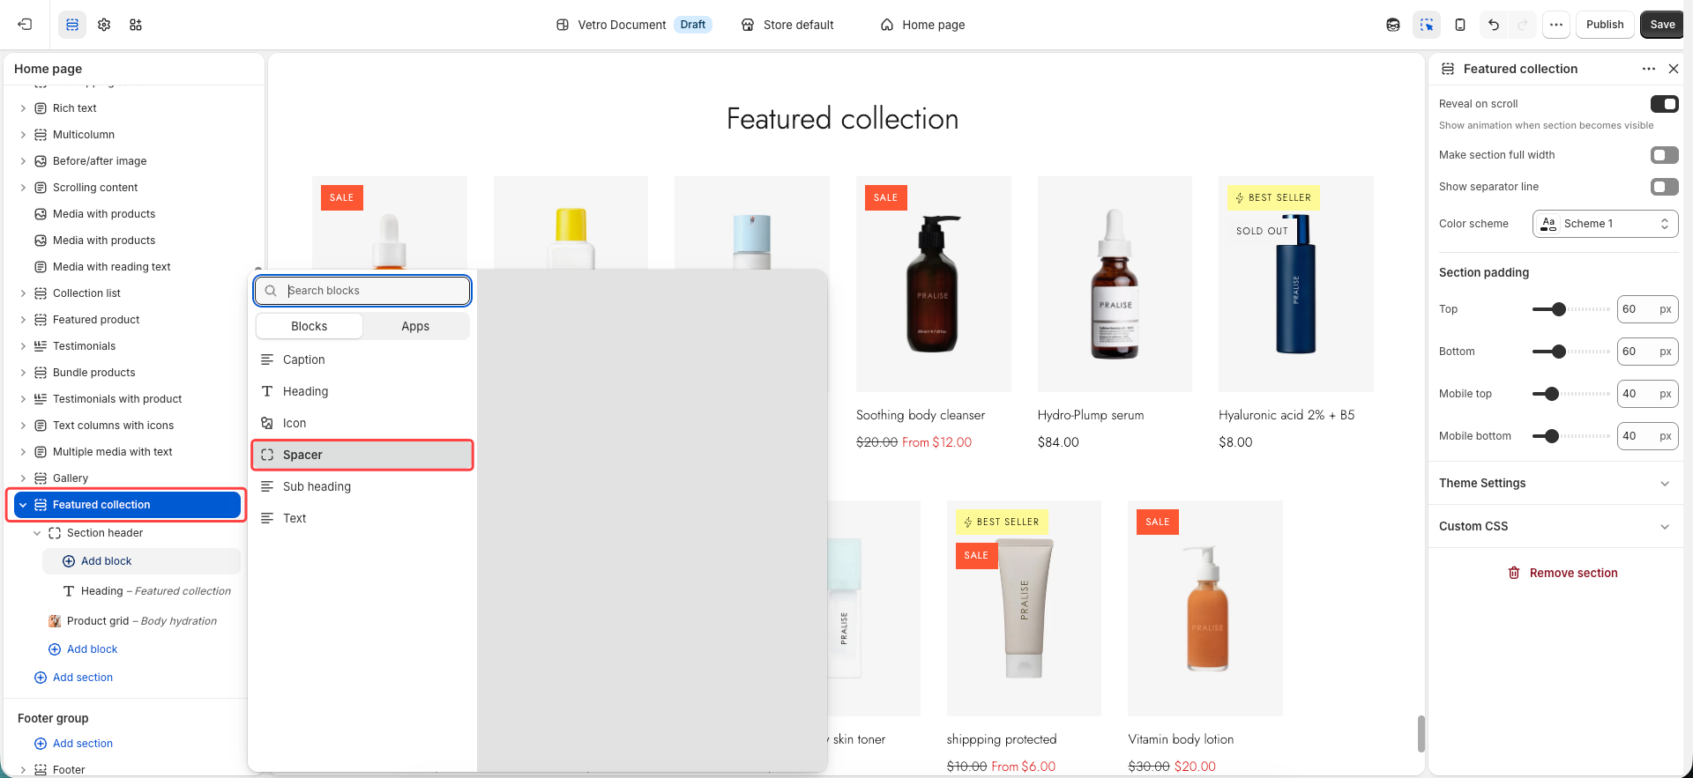Image resolution: width=1693 pixels, height=778 pixels.
Task: Click the Spacer block icon
Action: (x=267, y=455)
